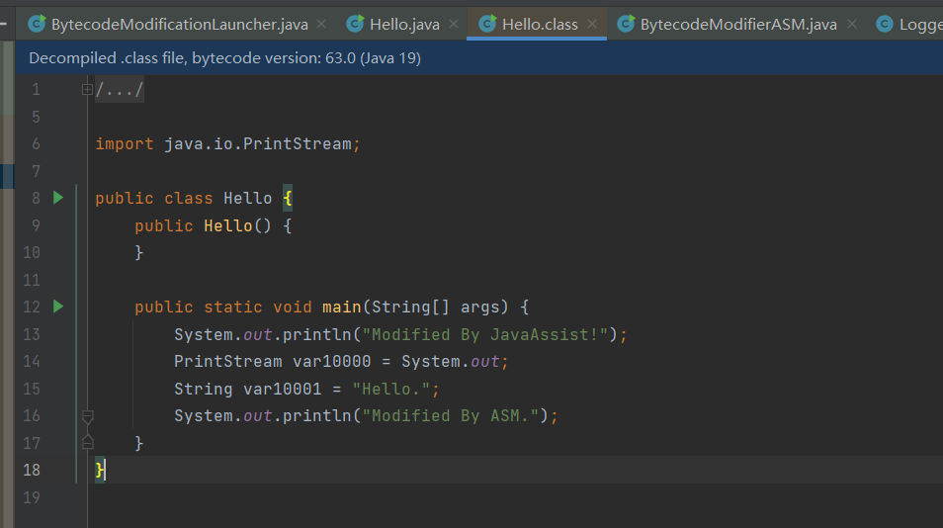Click fold end marker on line 17
Image resolution: width=943 pixels, height=528 pixels.
87,443
